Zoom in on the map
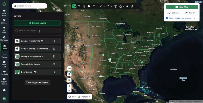 pyautogui.click(x=69, y=86)
